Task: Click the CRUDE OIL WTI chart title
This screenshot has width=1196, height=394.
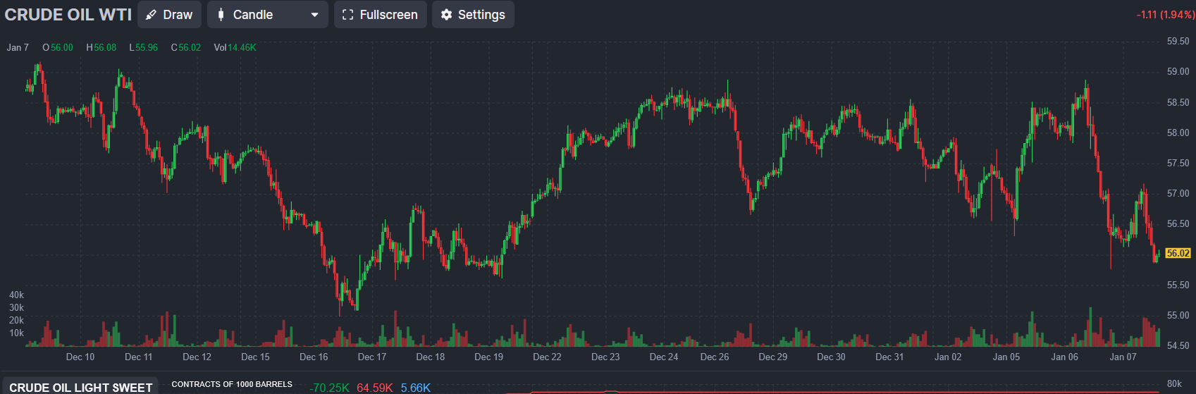Action: point(68,15)
